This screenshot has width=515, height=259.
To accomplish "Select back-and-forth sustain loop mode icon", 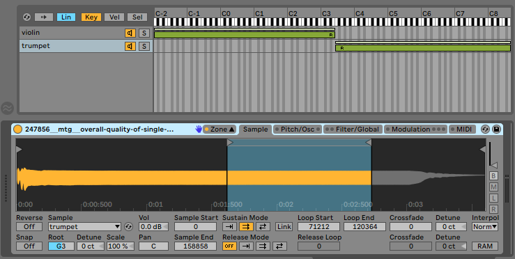I will [263, 226].
